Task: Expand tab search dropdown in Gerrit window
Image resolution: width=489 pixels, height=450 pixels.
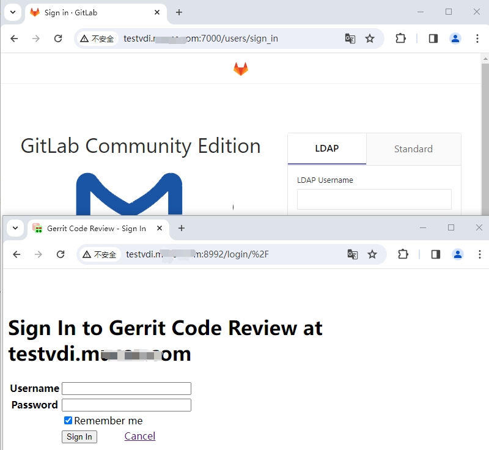Action: tap(15, 228)
